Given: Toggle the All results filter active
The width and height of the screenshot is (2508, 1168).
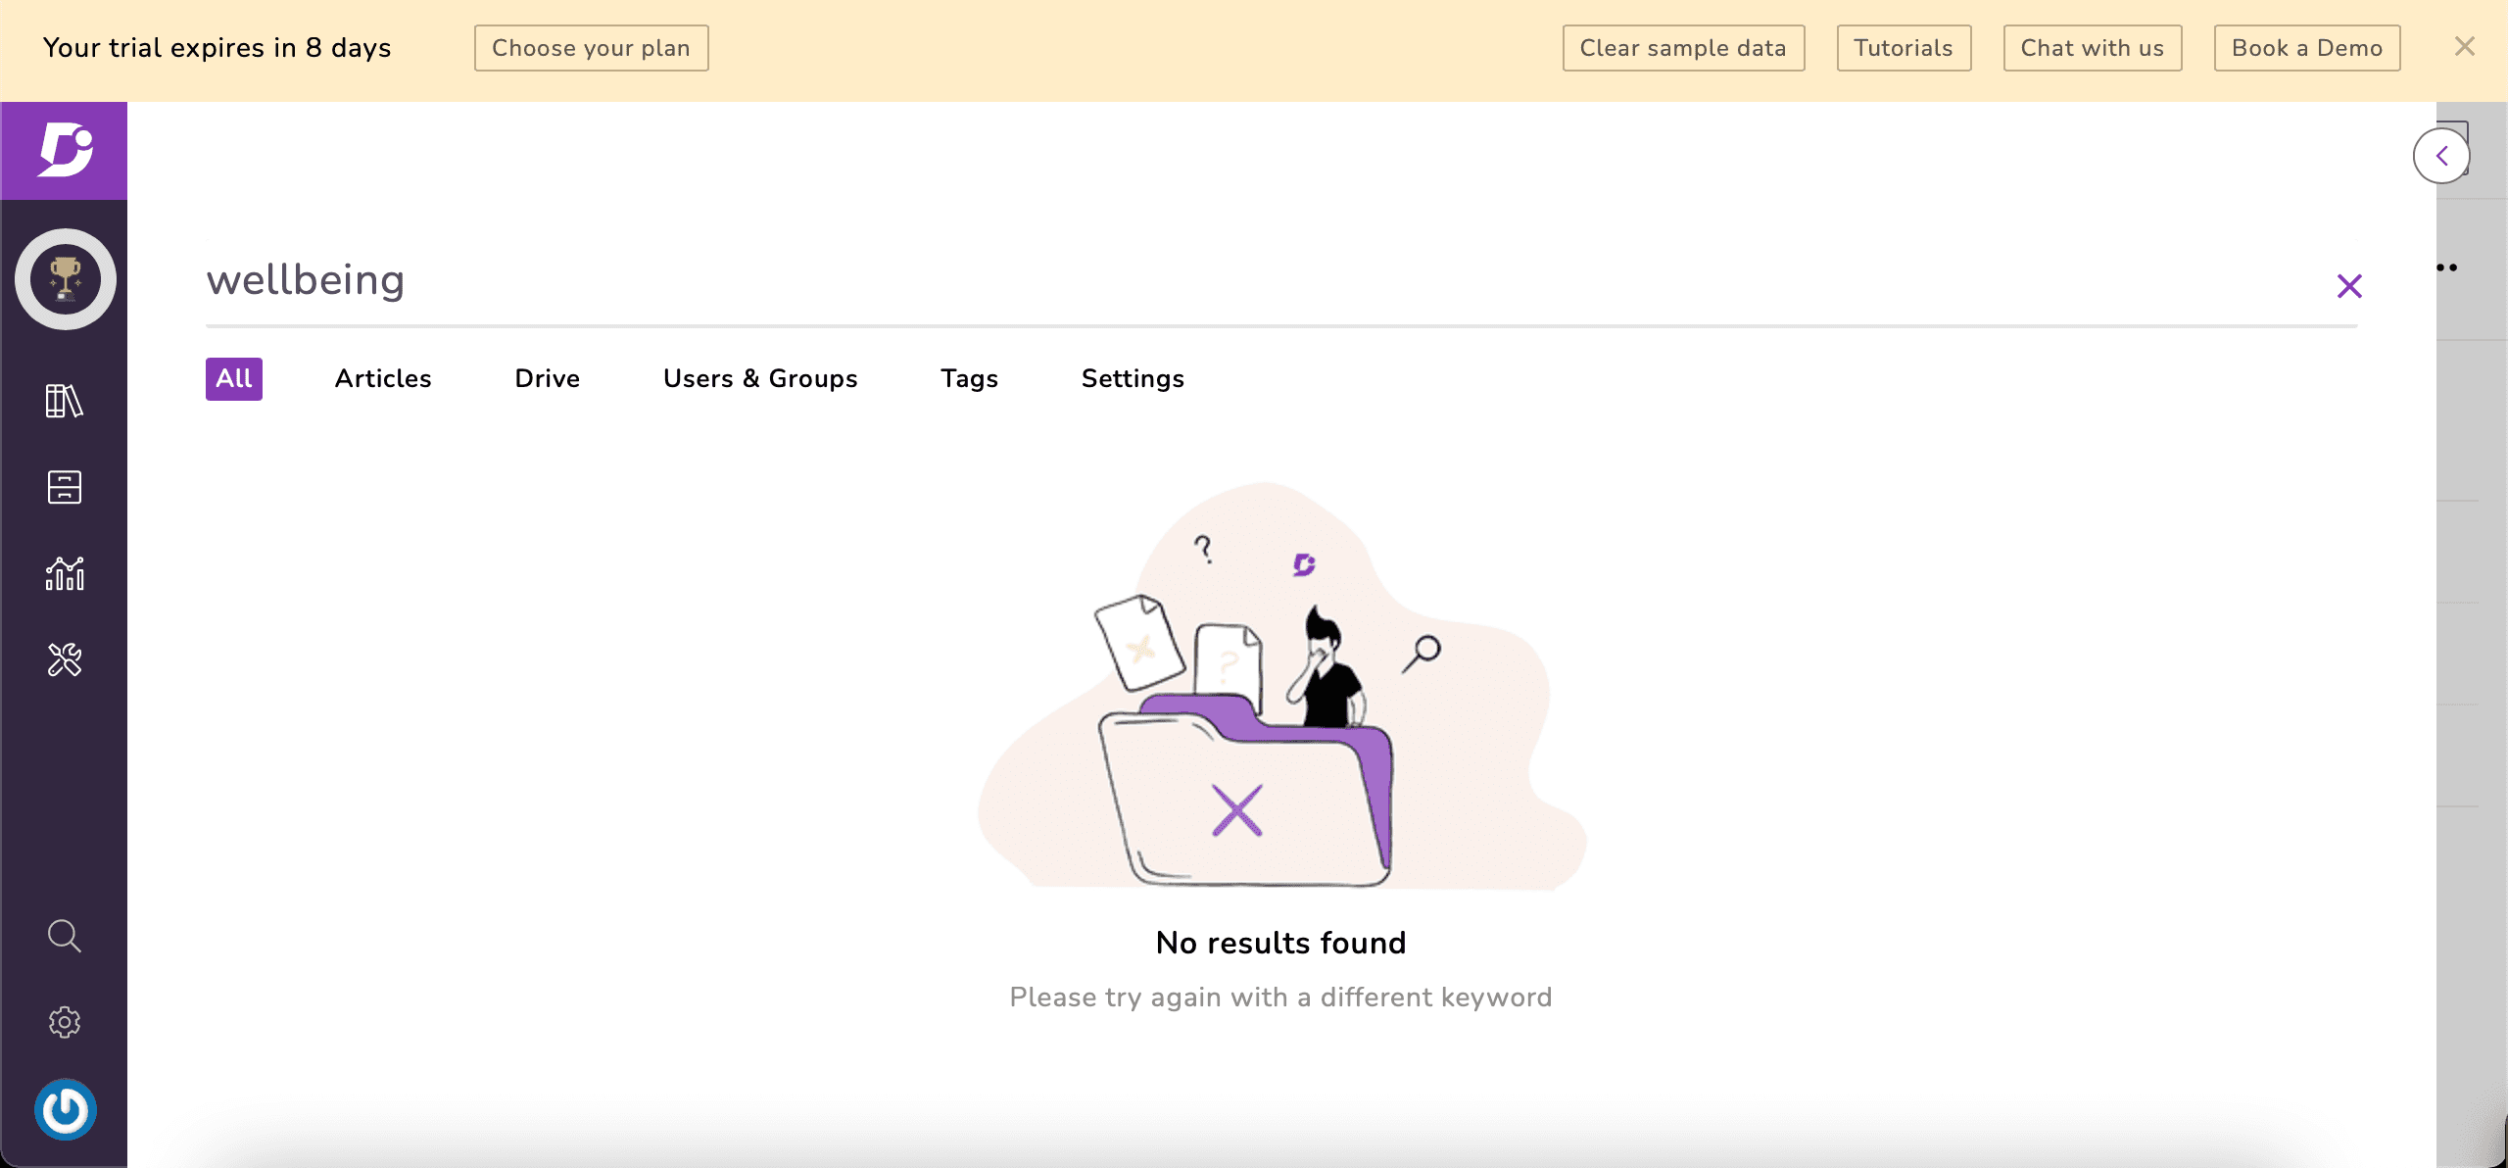Looking at the screenshot, I should (x=233, y=377).
